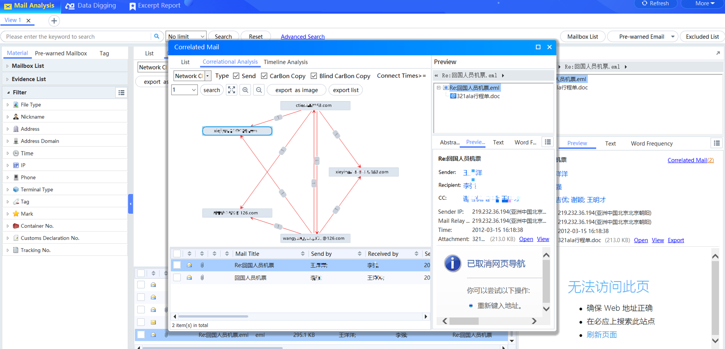Image resolution: width=725 pixels, height=349 pixels.
Task: Click the export as image button
Action: (x=296, y=90)
